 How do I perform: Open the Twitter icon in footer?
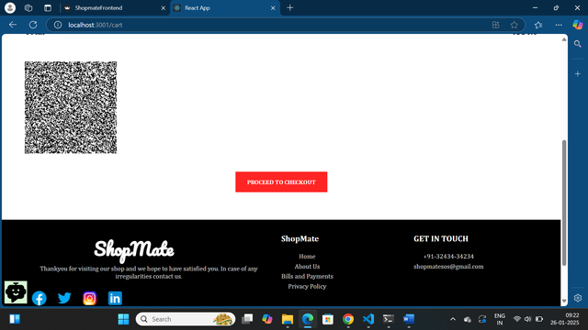coord(64,298)
